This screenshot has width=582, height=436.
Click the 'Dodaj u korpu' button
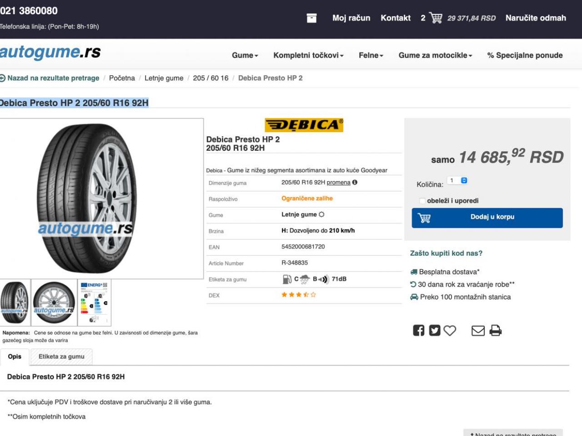[487, 218]
